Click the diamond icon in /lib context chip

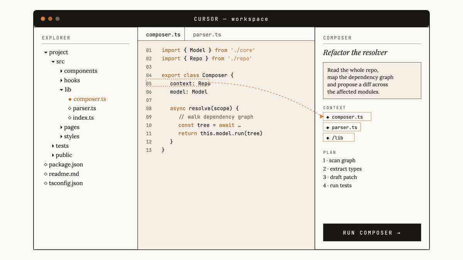328,138
